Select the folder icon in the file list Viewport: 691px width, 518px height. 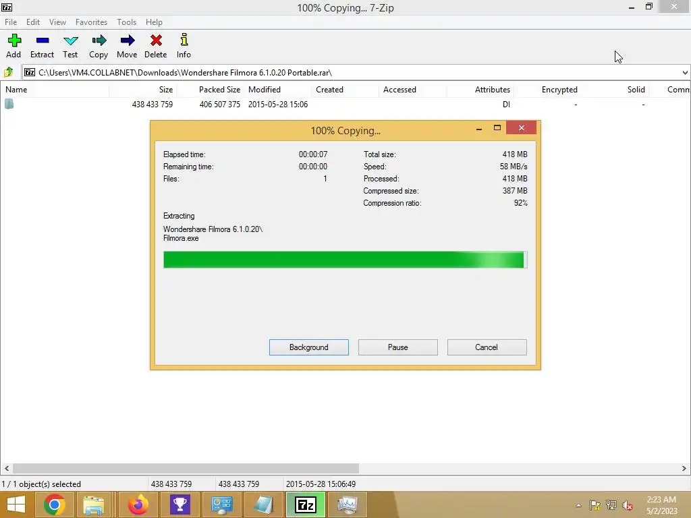[x=9, y=104]
